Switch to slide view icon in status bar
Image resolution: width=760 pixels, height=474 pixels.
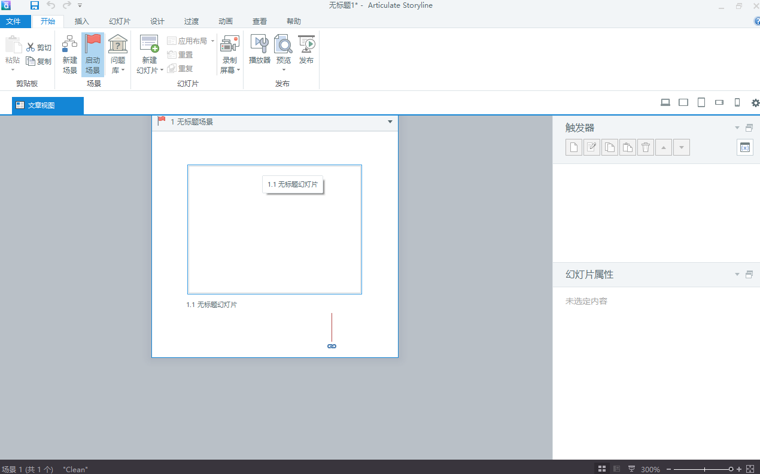617,469
